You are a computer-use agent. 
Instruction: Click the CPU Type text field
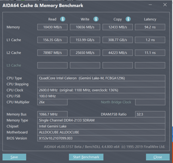(101, 78)
